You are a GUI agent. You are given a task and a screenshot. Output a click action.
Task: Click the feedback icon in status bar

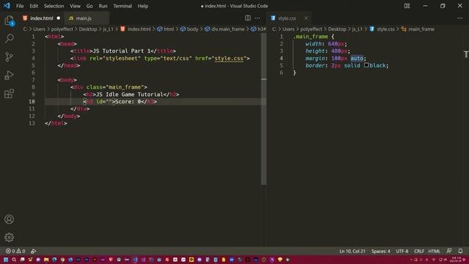pyautogui.click(x=449, y=251)
